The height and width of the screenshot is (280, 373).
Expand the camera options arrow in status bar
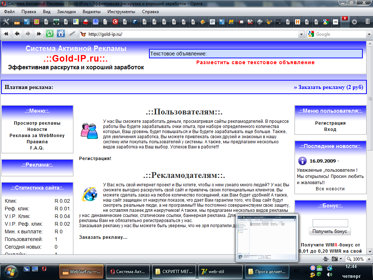click(x=341, y=259)
